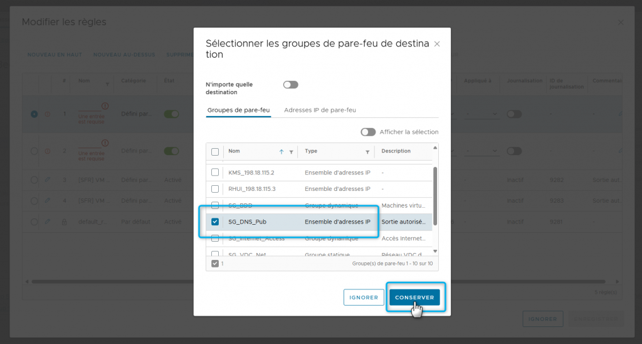Open the Appliqué à dropdown for rule 1

[x=481, y=114]
